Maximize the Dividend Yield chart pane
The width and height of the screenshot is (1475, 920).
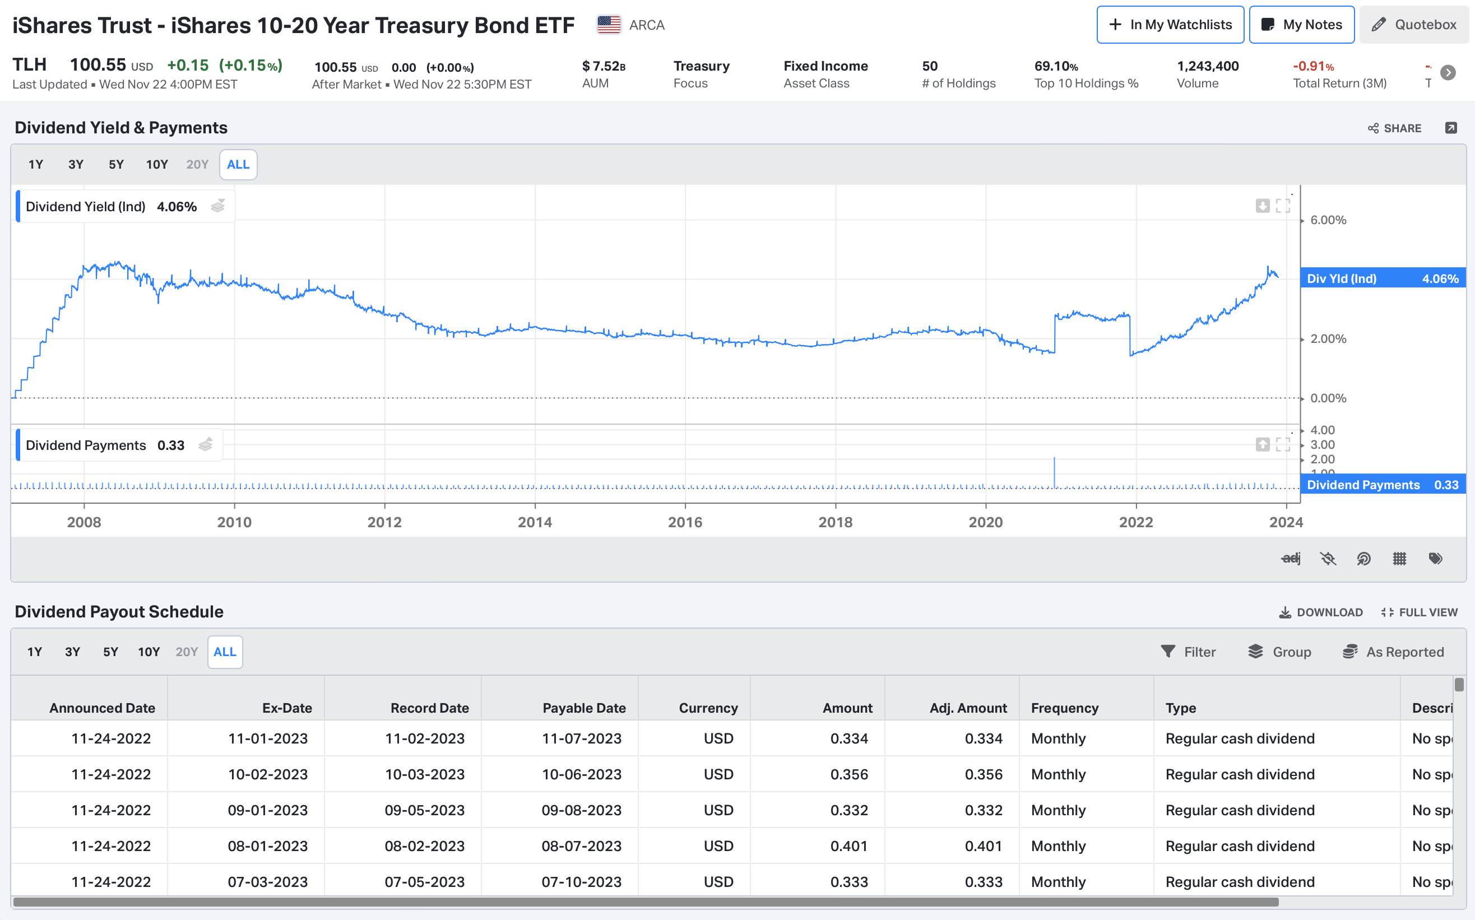coord(1283,206)
